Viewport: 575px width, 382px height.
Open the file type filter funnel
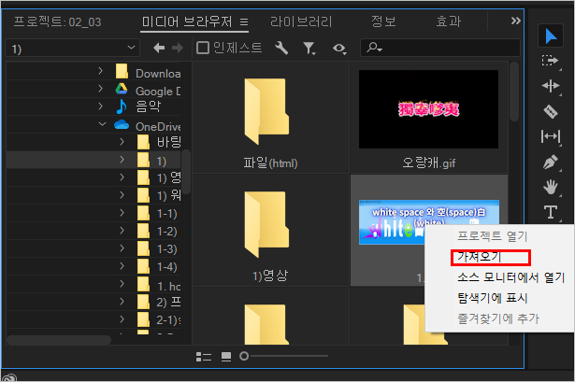[x=309, y=49]
